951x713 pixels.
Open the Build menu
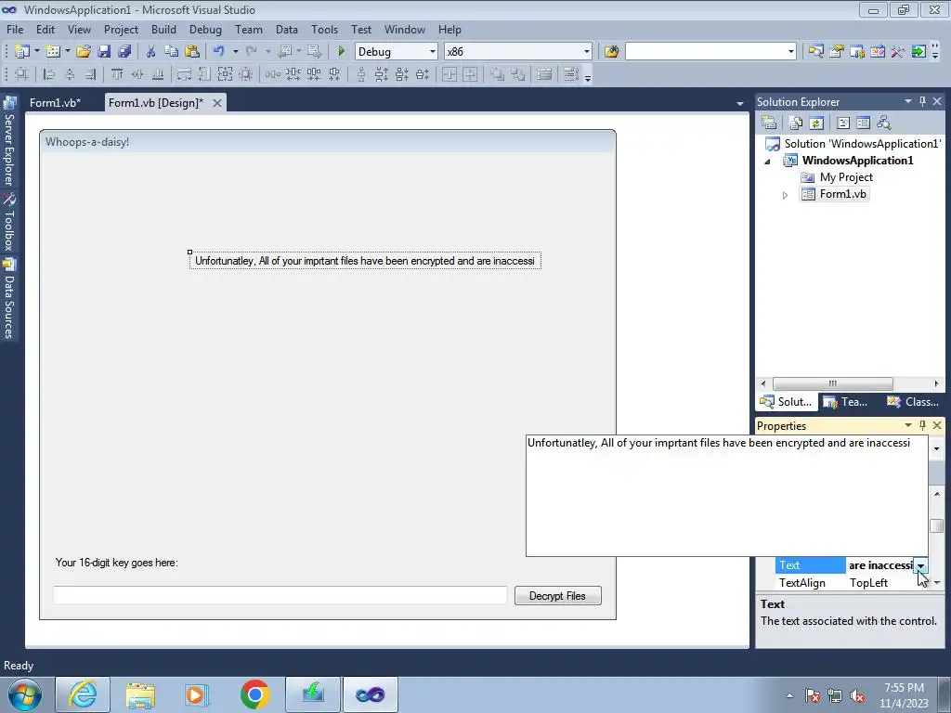click(163, 29)
